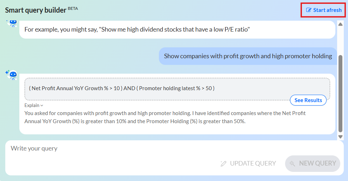This screenshot has width=348, height=181.
Task: Click the Start afresh edit icon
Action: 309,10
